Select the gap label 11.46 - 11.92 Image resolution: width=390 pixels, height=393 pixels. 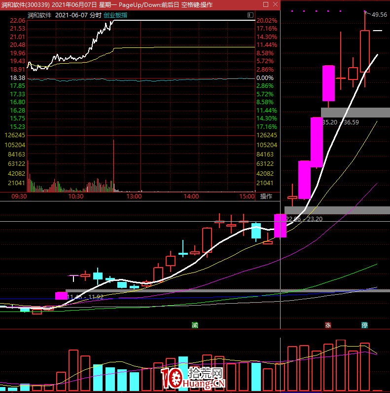pyautogui.click(x=85, y=297)
